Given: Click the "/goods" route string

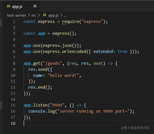Looking at the screenshot, I should click(52, 63).
